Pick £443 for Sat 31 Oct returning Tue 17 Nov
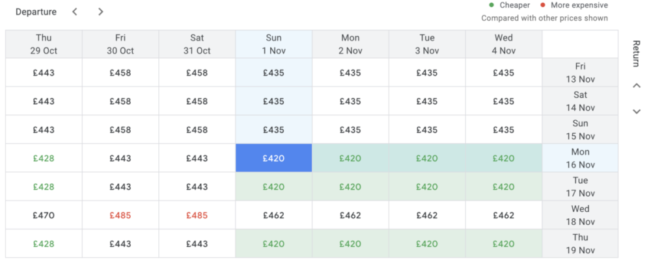 pyautogui.click(x=197, y=186)
